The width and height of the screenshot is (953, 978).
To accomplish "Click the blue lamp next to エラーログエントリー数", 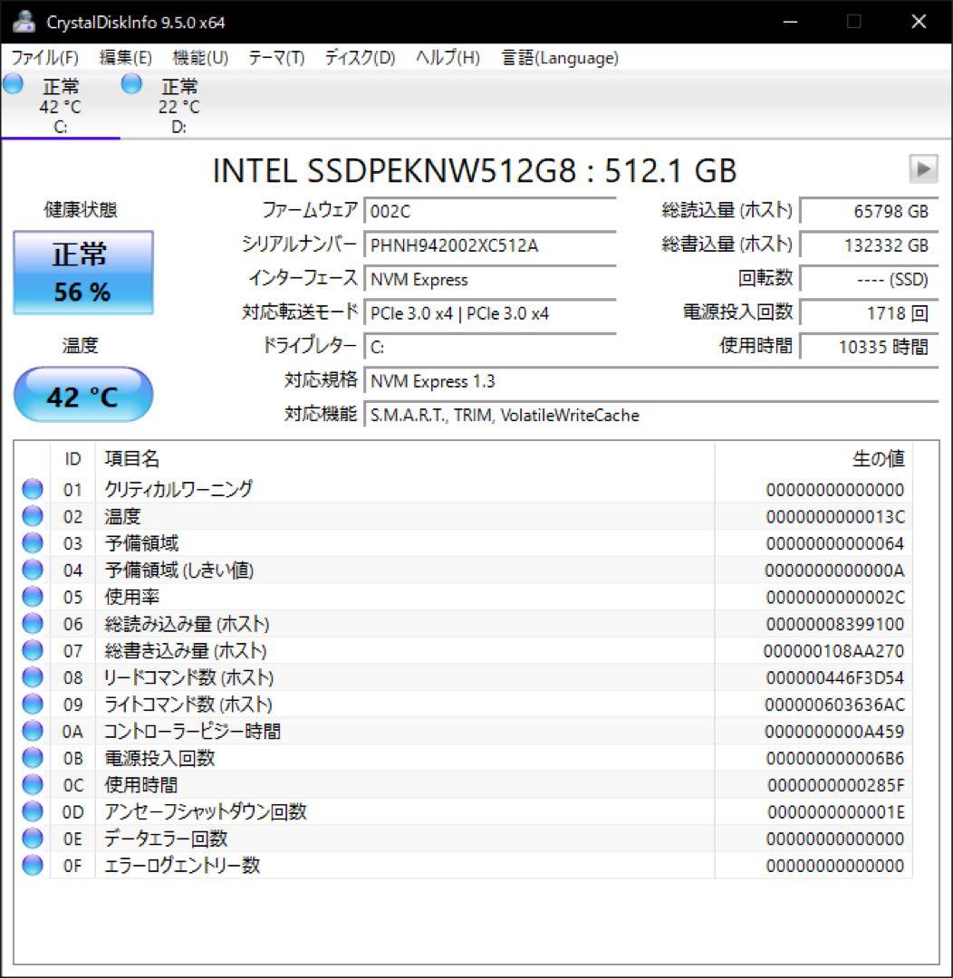I will pyautogui.click(x=32, y=866).
